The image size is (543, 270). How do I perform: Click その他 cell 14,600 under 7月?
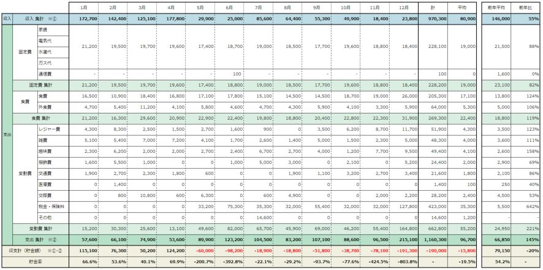point(258,218)
